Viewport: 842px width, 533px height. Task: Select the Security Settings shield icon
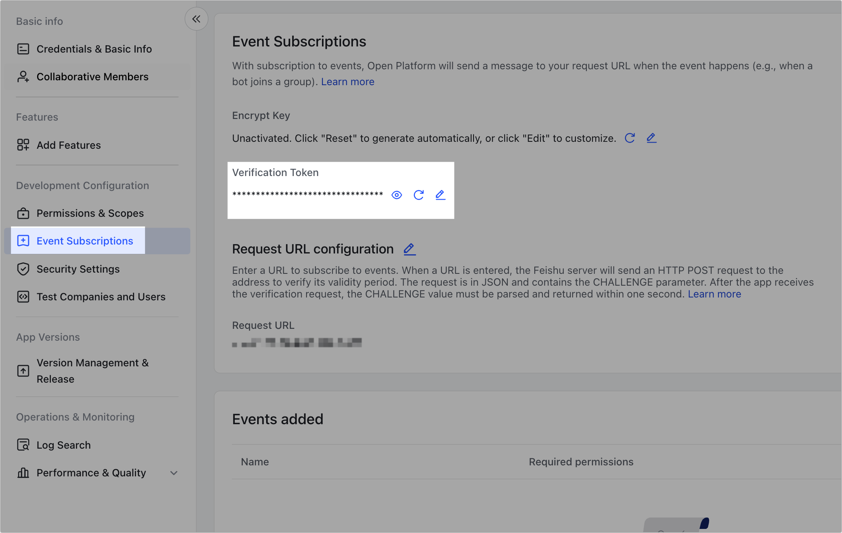23,269
